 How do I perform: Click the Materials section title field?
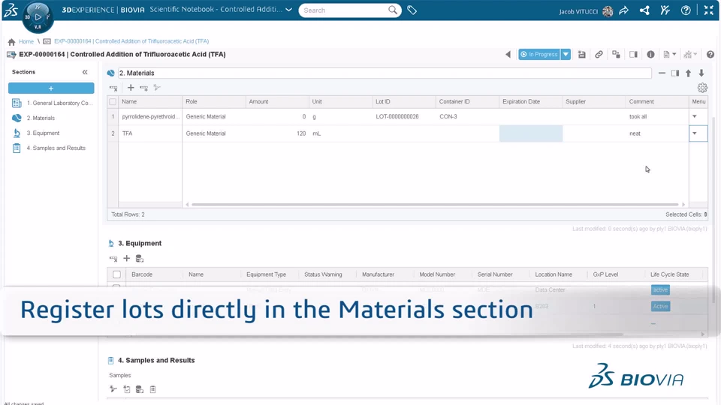click(385, 73)
